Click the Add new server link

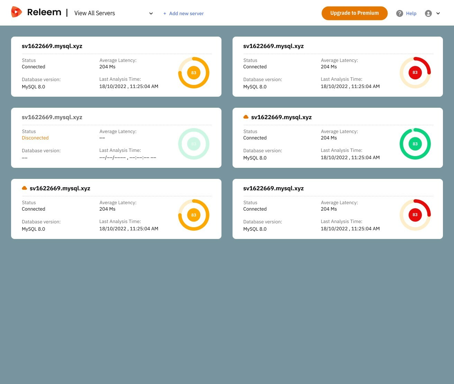[x=186, y=13]
